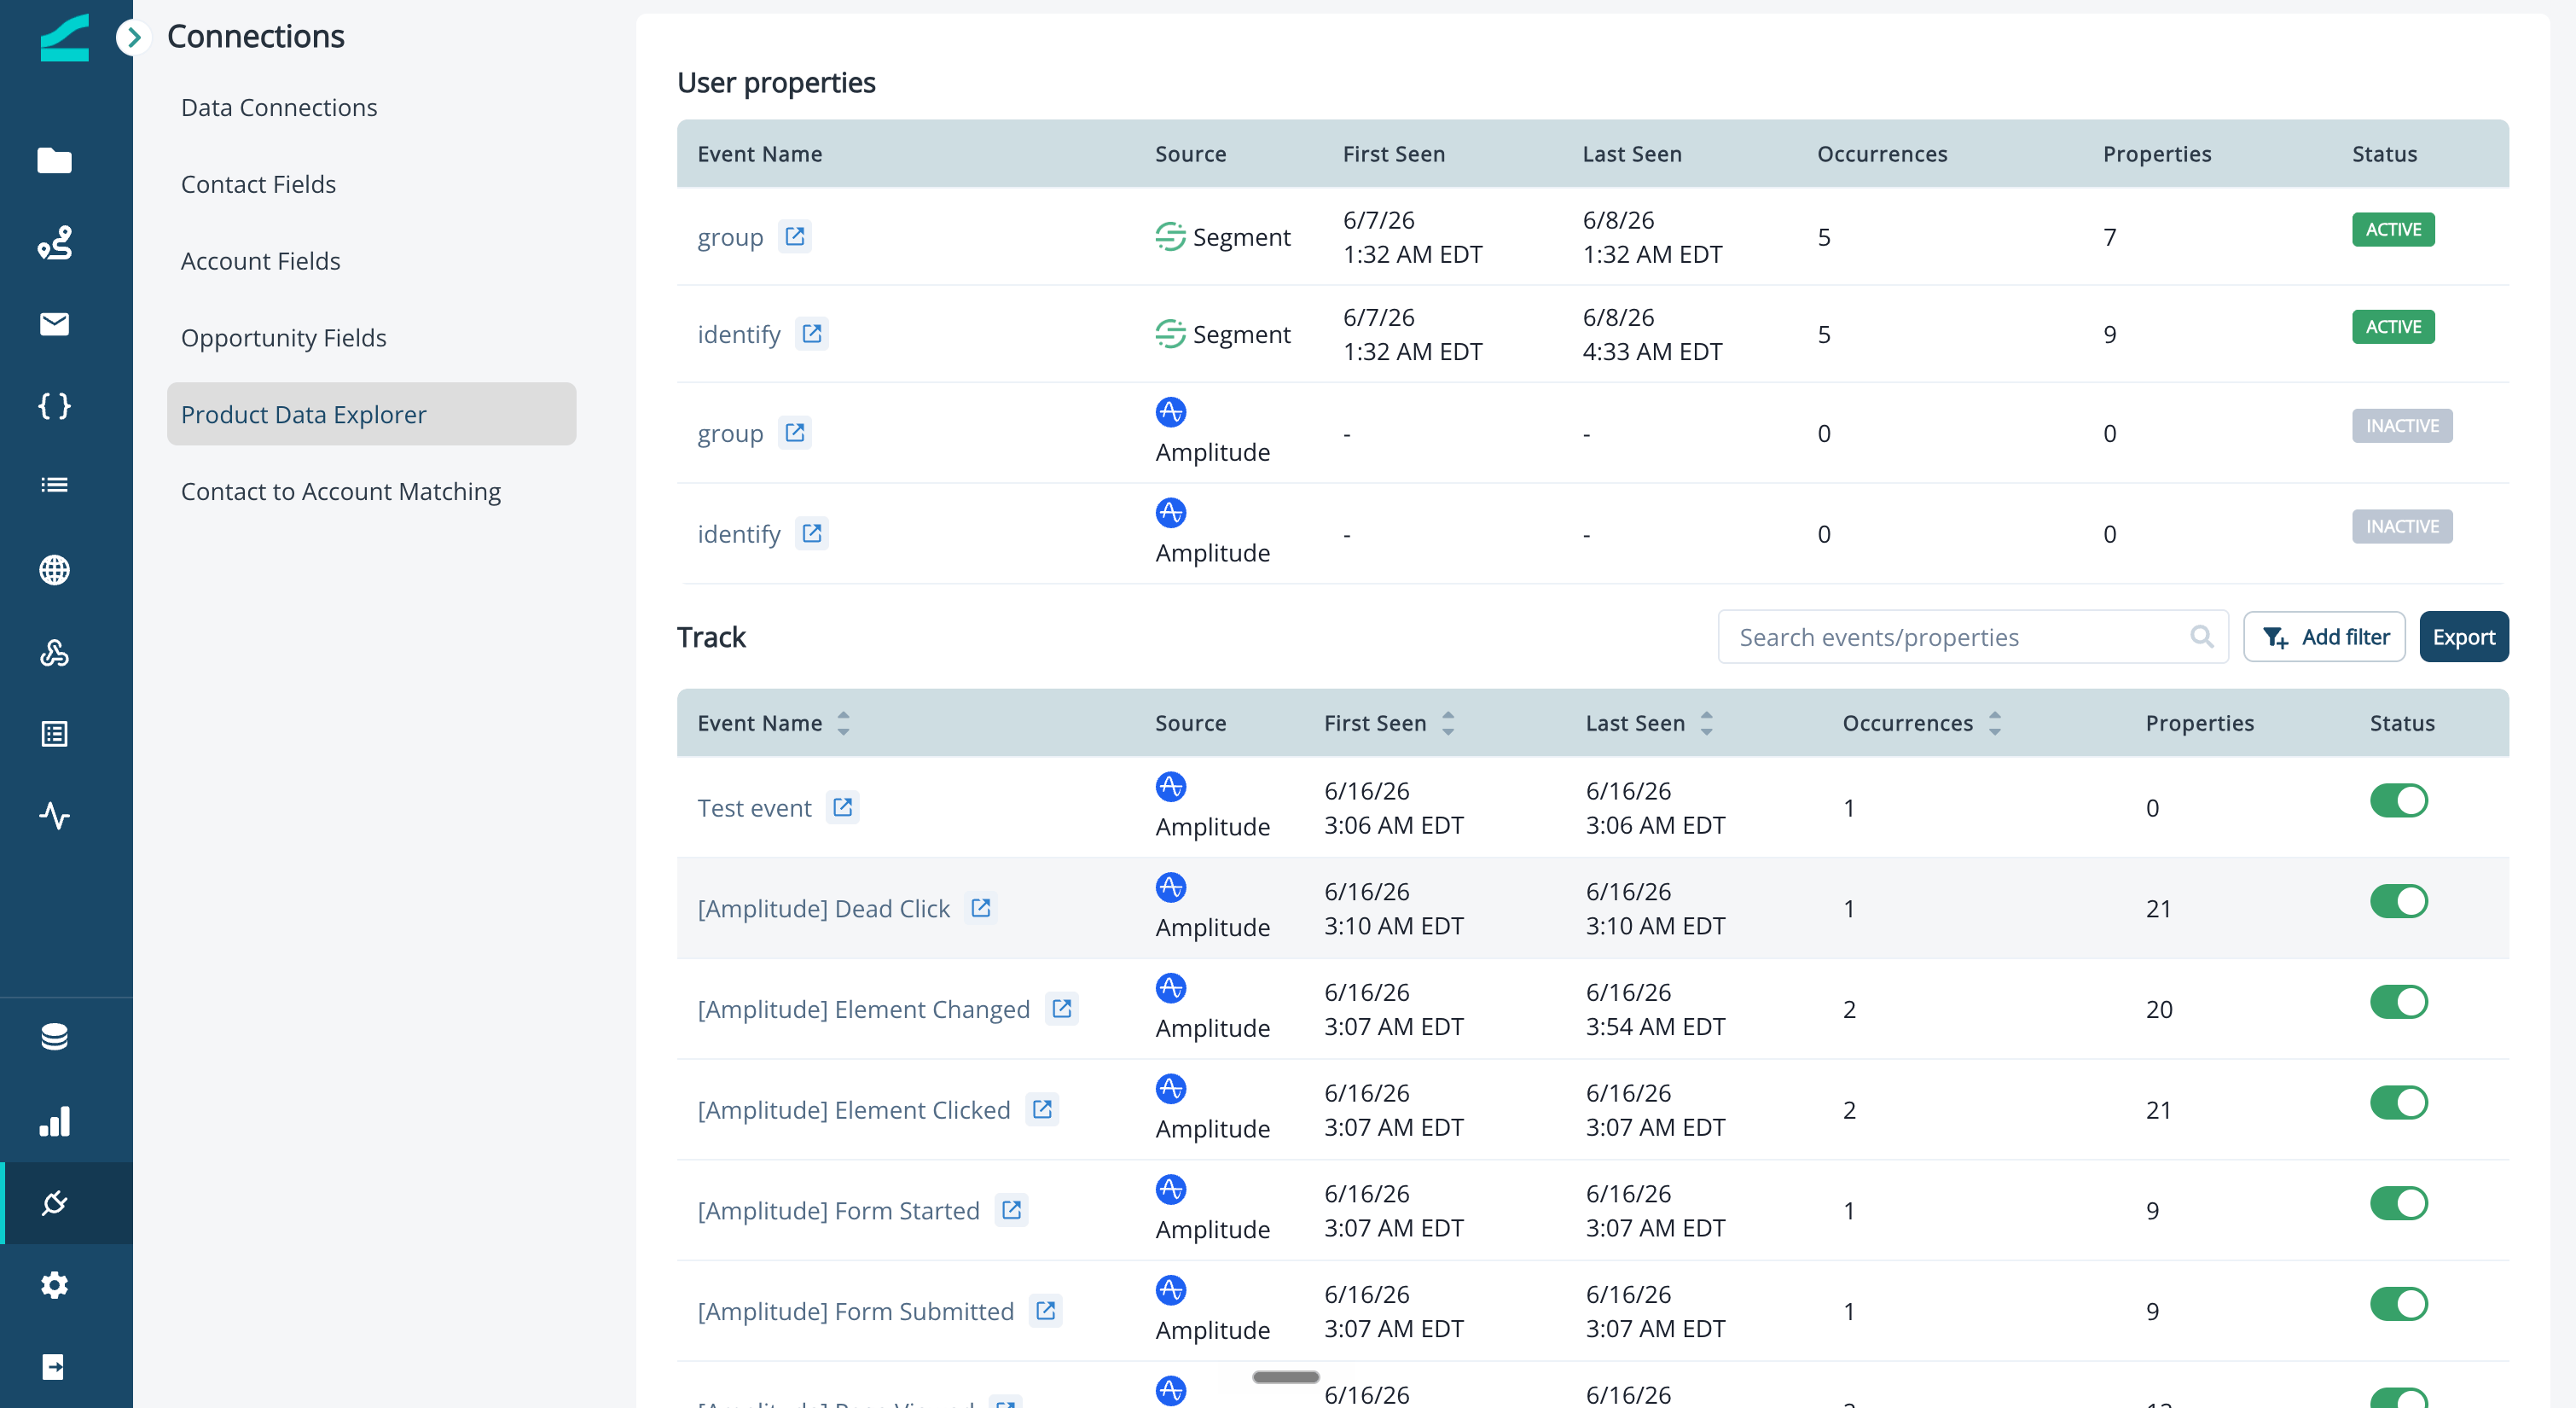Open external link icon next to Segment identify
Screen dimensions: 2576x1408
[x=812, y=334]
